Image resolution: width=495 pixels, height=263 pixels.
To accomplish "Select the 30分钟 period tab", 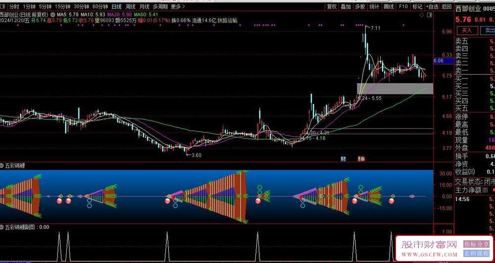I will coord(81,6).
